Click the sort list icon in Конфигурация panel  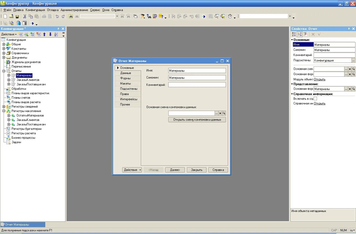pos(56,34)
